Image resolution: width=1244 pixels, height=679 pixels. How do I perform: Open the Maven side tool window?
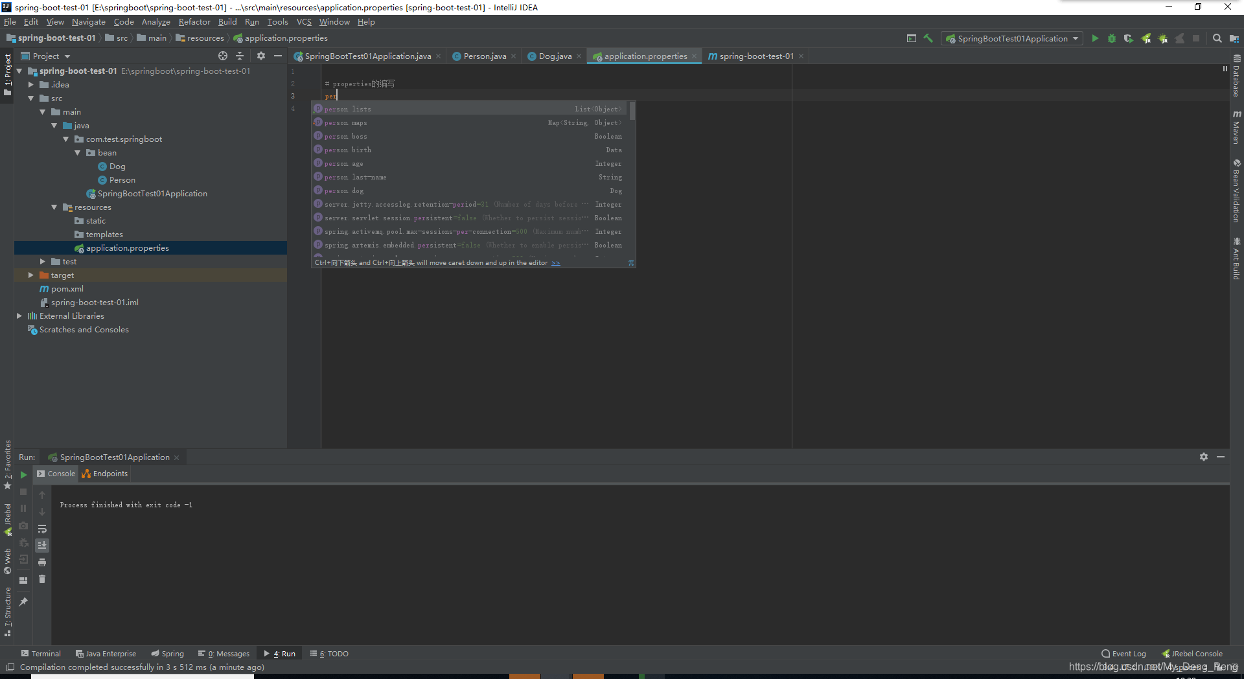[x=1236, y=127]
